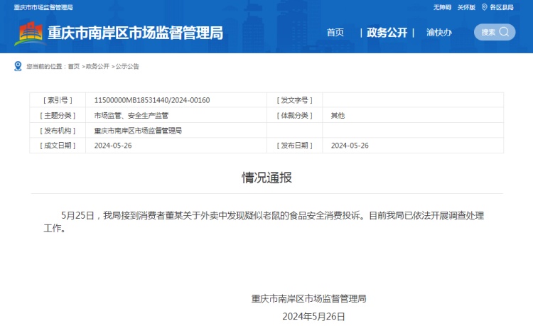Click index number 11500000MB18531440/2024-00160
The image size is (533, 326).
(152, 100)
